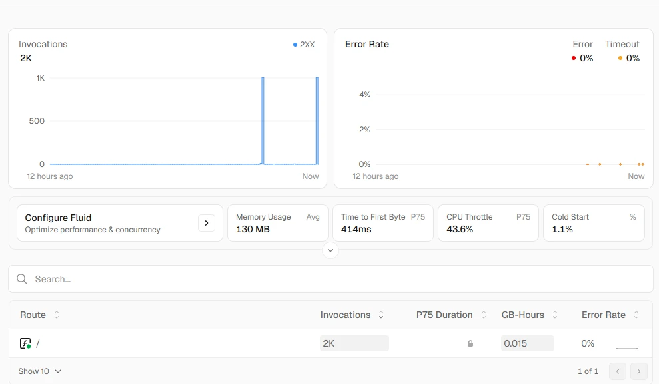Click the 1.1% cold start value
659x384 pixels.
coord(562,229)
